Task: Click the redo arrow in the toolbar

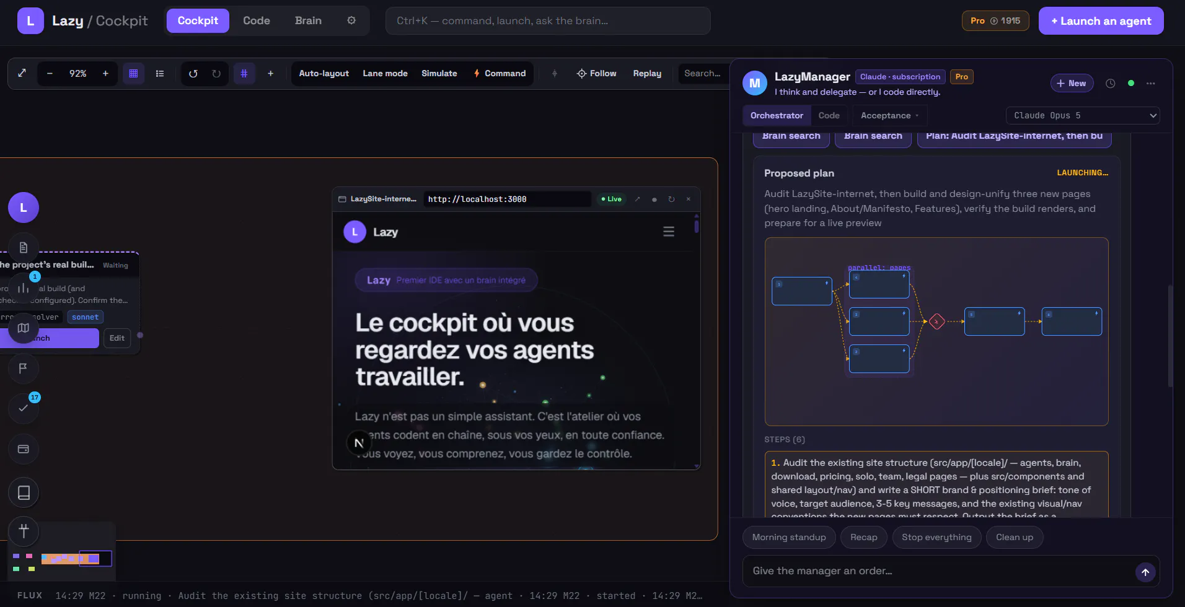Action: [x=216, y=73]
